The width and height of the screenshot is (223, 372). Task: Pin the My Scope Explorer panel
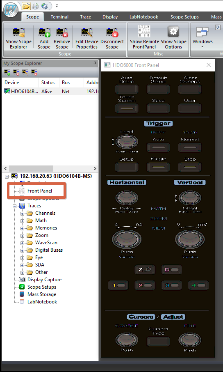(x=95, y=63)
